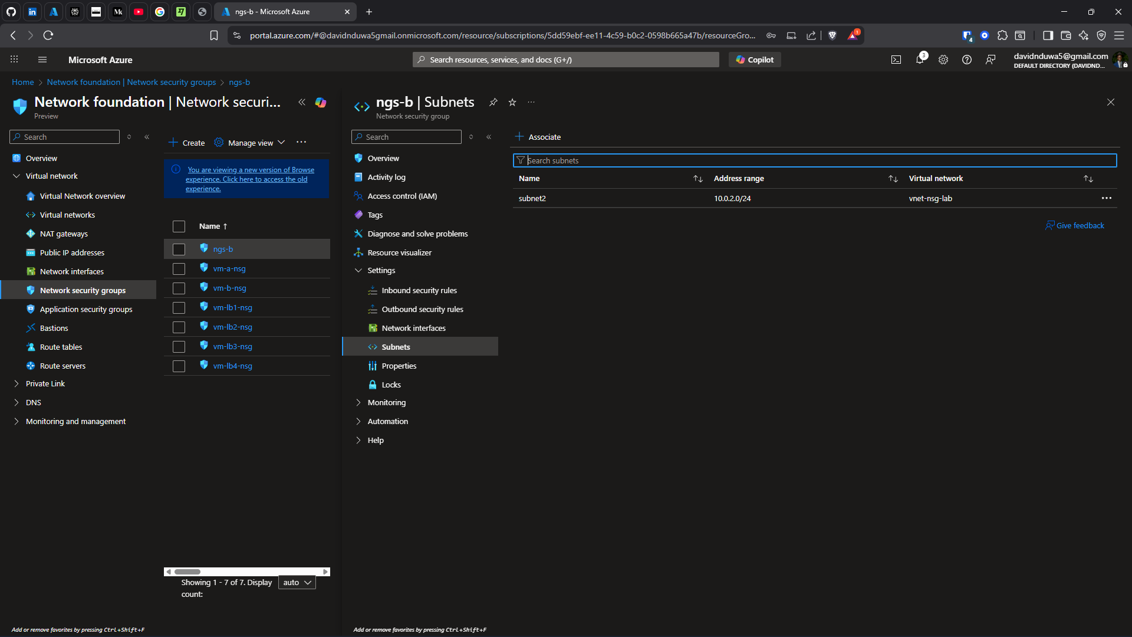Image resolution: width=1132 pixels, height=637 pixels.
Task: Open Properties menu item
Action: [399, 366]
